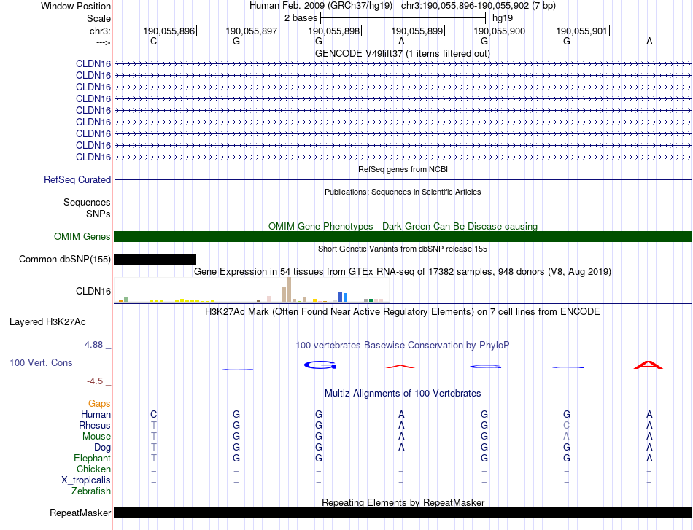Click the black RepeatMasker element bar
Viewport: 693px width, 530px height.
(403, 513)
